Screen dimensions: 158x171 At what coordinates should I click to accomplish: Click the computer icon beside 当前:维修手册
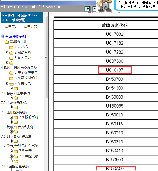[2, 36]
